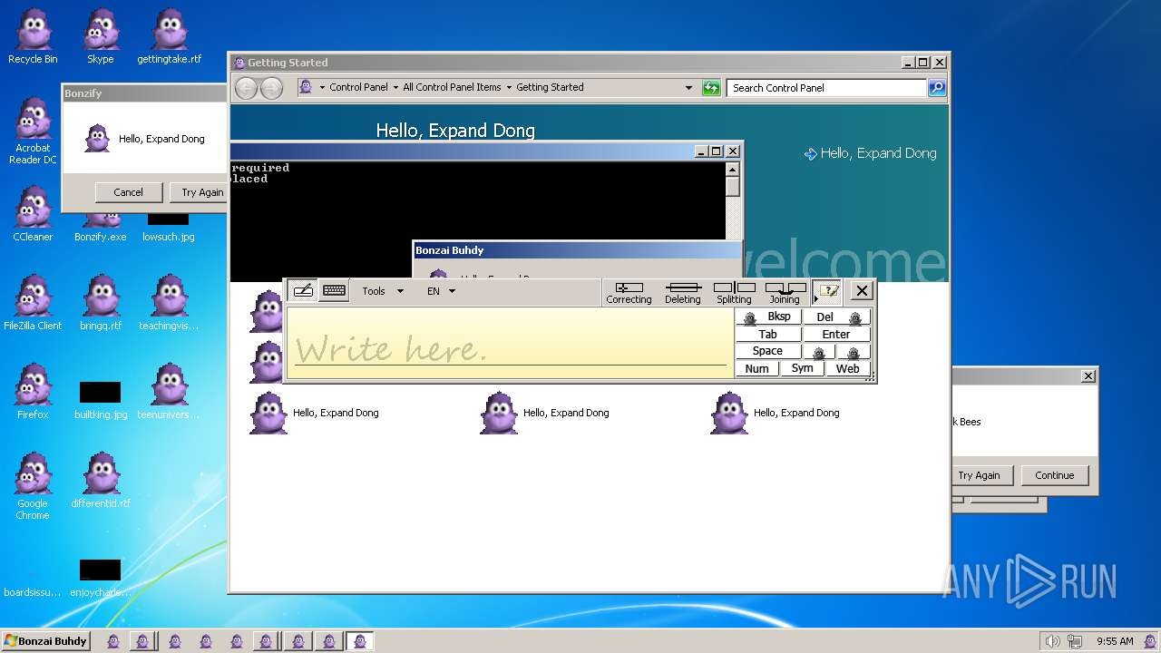
Task: Open the Bonzai Buhdy start button
Action: [45, 641]
